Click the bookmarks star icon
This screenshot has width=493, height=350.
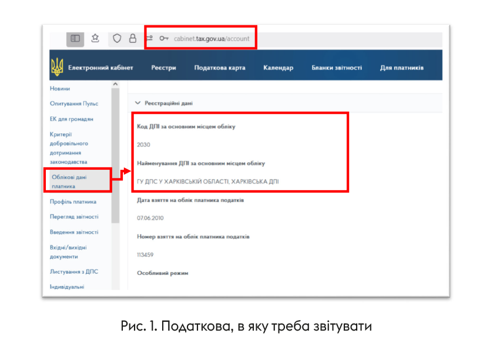click(x=95, y=38)
